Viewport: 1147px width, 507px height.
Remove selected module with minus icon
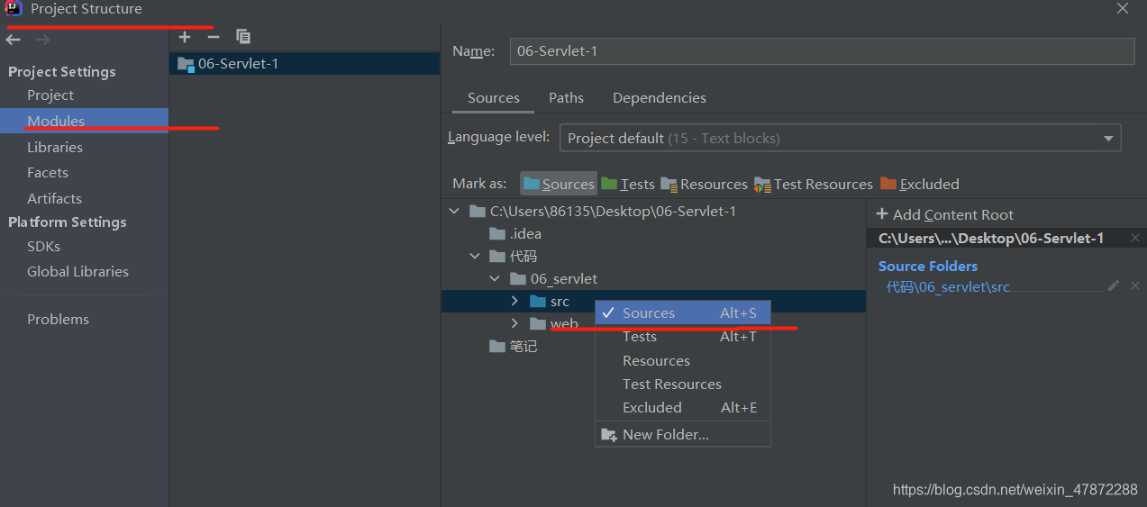214,37
